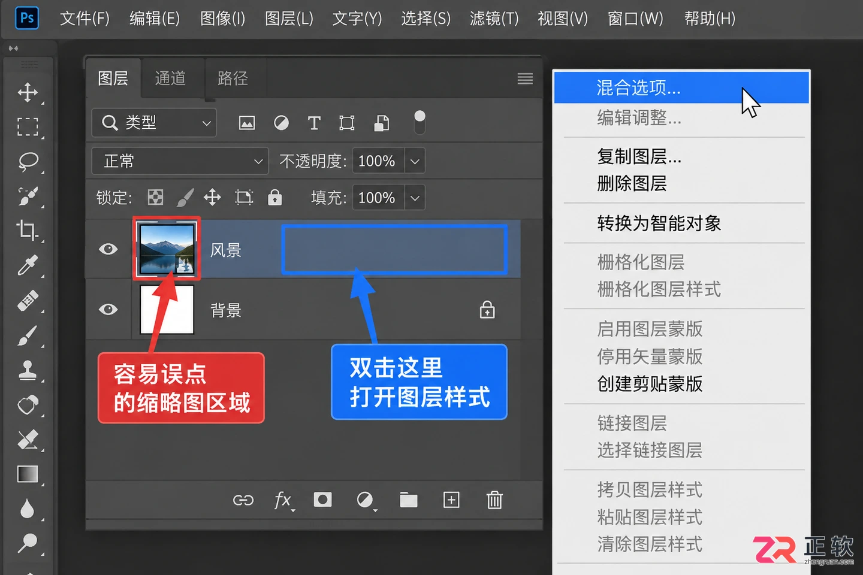Select the Gradient tool
Screen dimensions: 863x575
coord(28,474)
